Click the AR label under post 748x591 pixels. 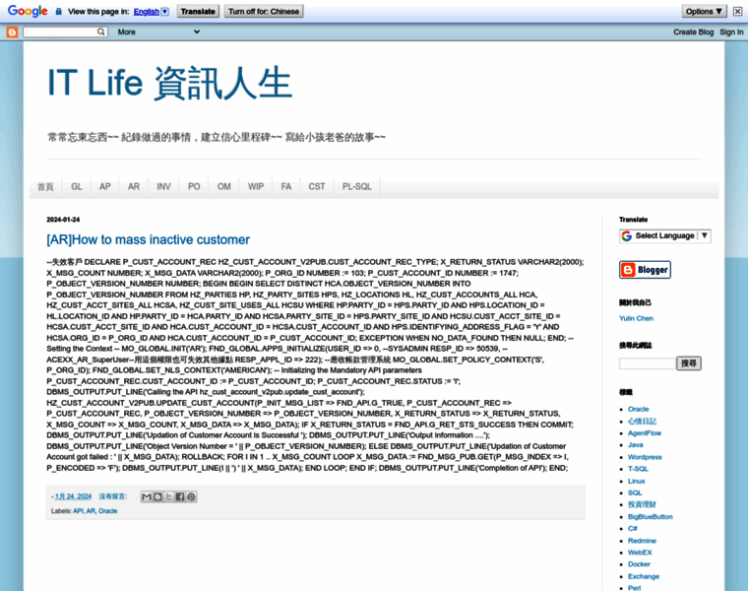pyautogui.click(x=91, y=511)
